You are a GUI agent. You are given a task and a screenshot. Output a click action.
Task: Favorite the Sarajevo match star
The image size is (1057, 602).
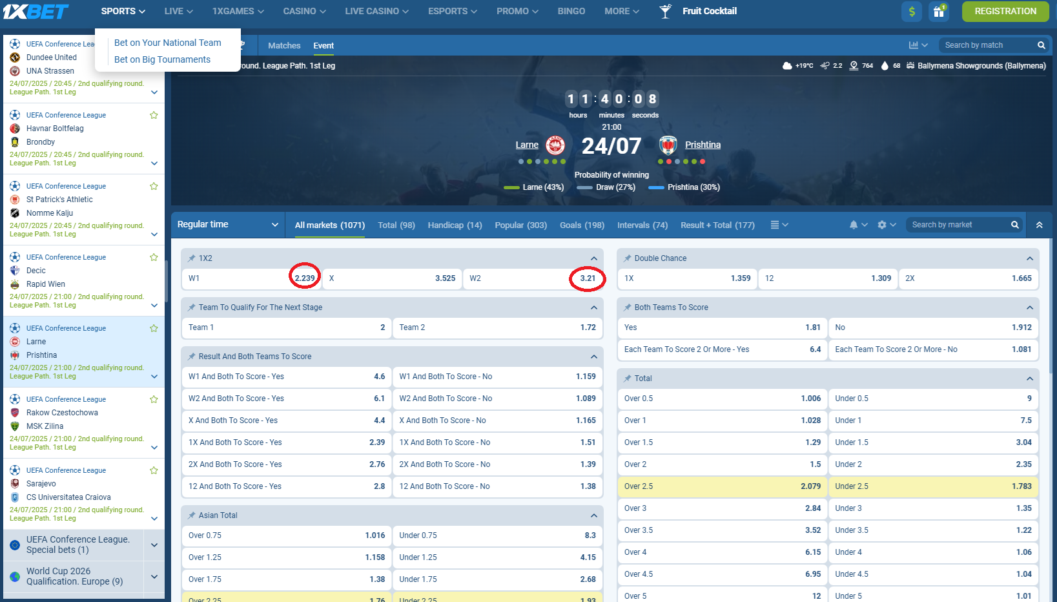154,470
